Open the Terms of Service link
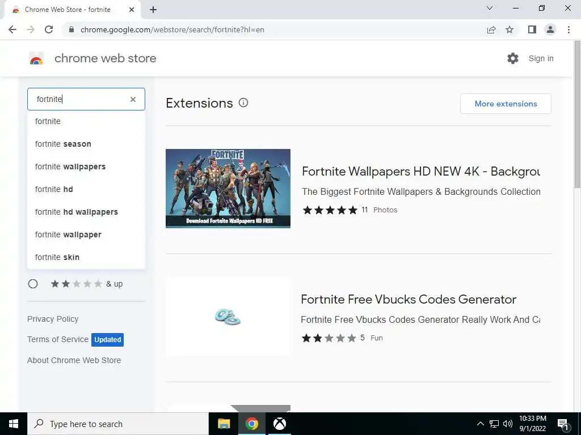 58,339
